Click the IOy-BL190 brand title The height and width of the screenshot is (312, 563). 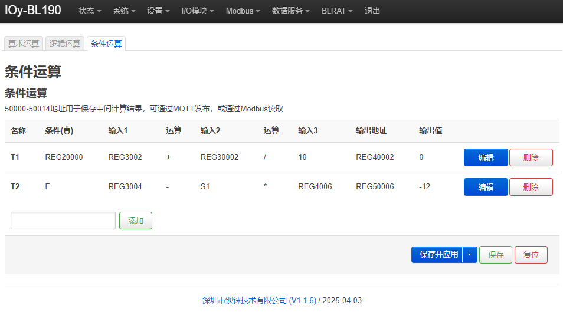(x=32, y=10)
